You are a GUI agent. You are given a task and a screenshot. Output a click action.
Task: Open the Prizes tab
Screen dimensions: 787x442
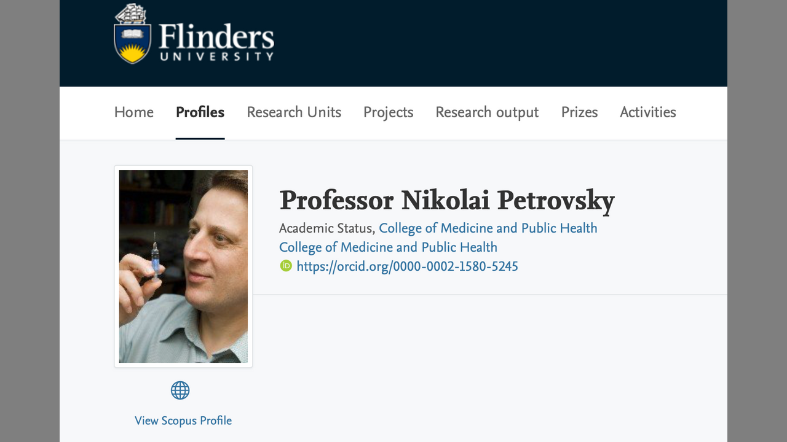point(579,112)
